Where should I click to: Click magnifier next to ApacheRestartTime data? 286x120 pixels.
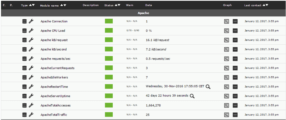[x=208, y=87]
